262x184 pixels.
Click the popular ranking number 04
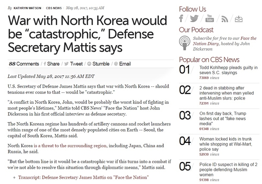click(x=185, y=141)
